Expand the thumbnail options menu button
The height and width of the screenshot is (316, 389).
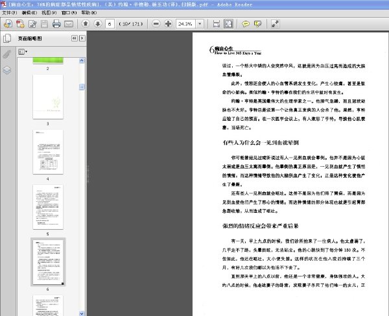click(x=23, y=52)
